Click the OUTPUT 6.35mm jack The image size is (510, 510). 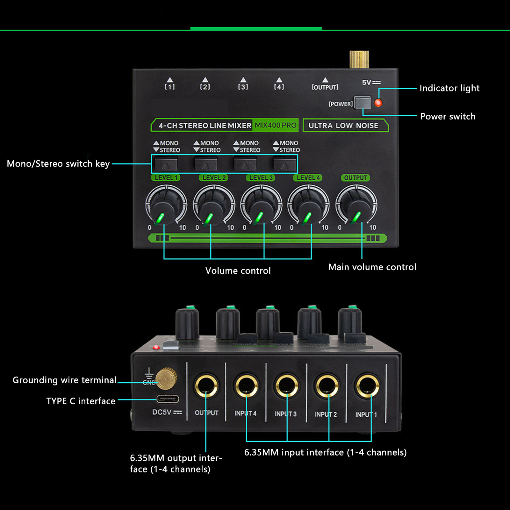[206, 385]
